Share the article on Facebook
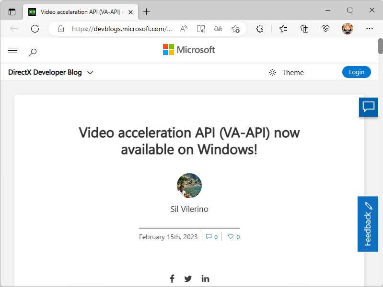 [x=172, y=278]
